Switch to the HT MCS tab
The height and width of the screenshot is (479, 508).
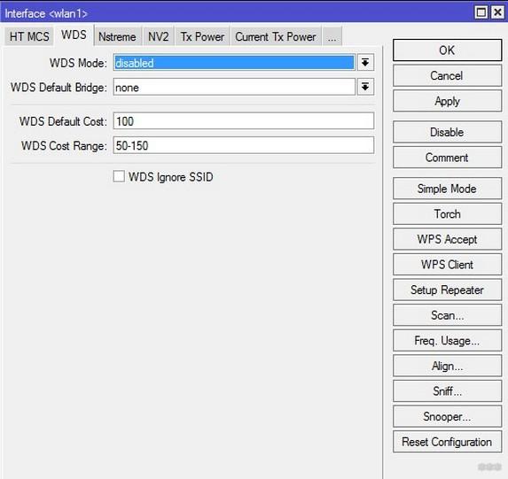point(29,36)
